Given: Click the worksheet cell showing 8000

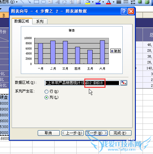Looking at the screenshot, I should (4, 103).
